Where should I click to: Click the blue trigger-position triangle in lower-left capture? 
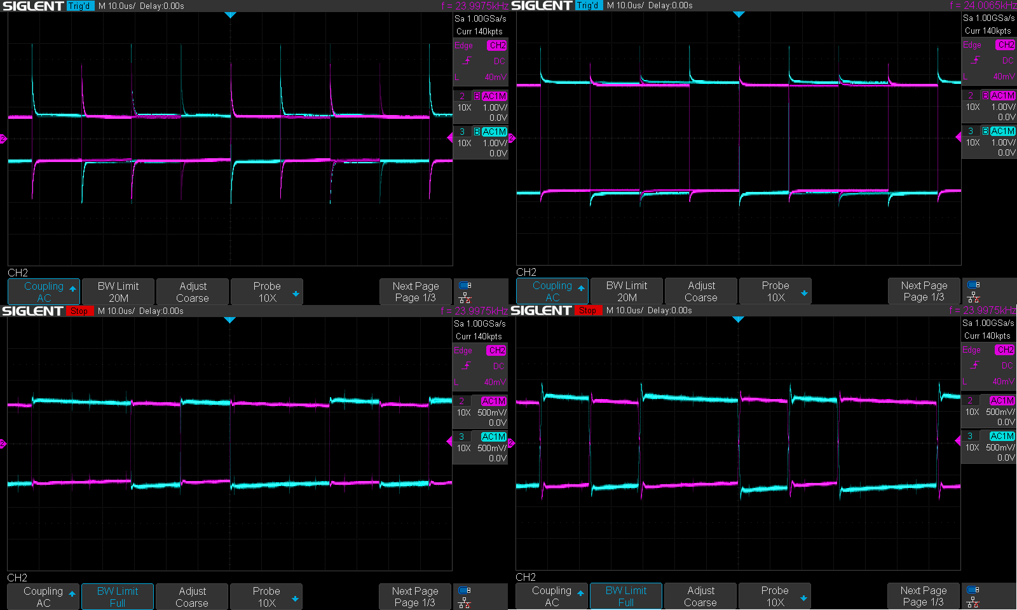pyautogui.click(x=229, y=320)
